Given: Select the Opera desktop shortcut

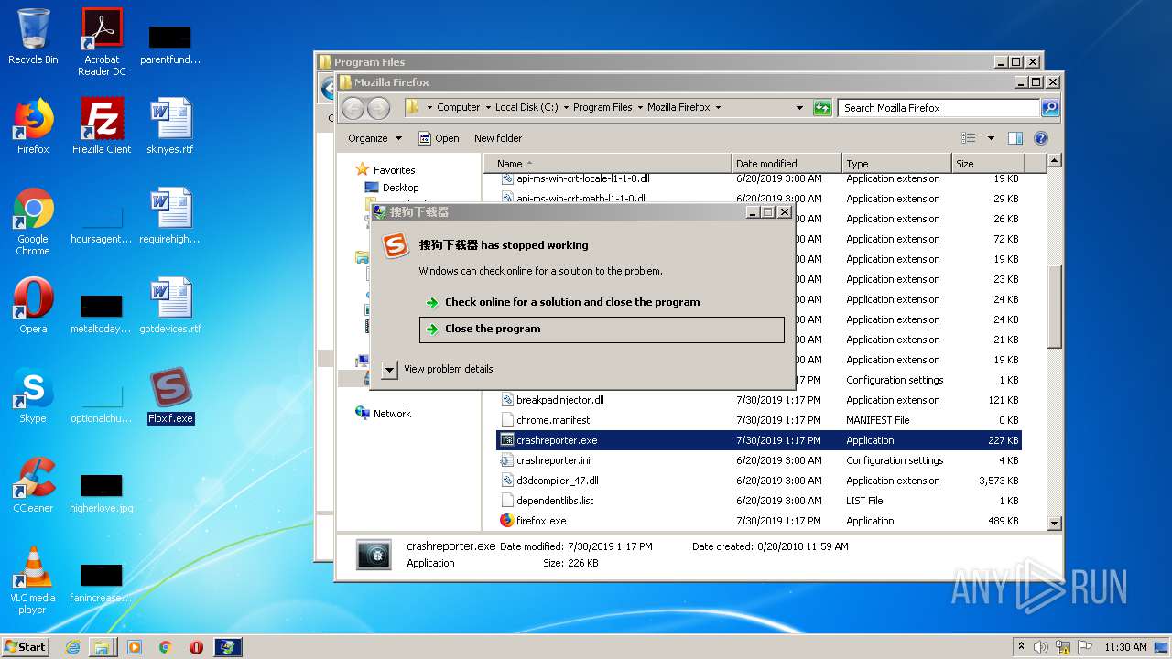Looking at the screenshot, I should (33, 306).
